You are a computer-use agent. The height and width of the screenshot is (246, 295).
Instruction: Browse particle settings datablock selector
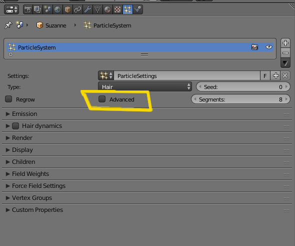106,75
